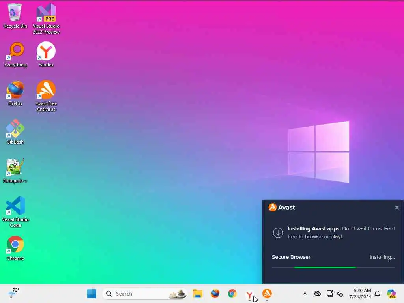Select the Firefox desktop shortcut
Image resolution: width=404 pixels, height=303 pixels.
[15, 93]
